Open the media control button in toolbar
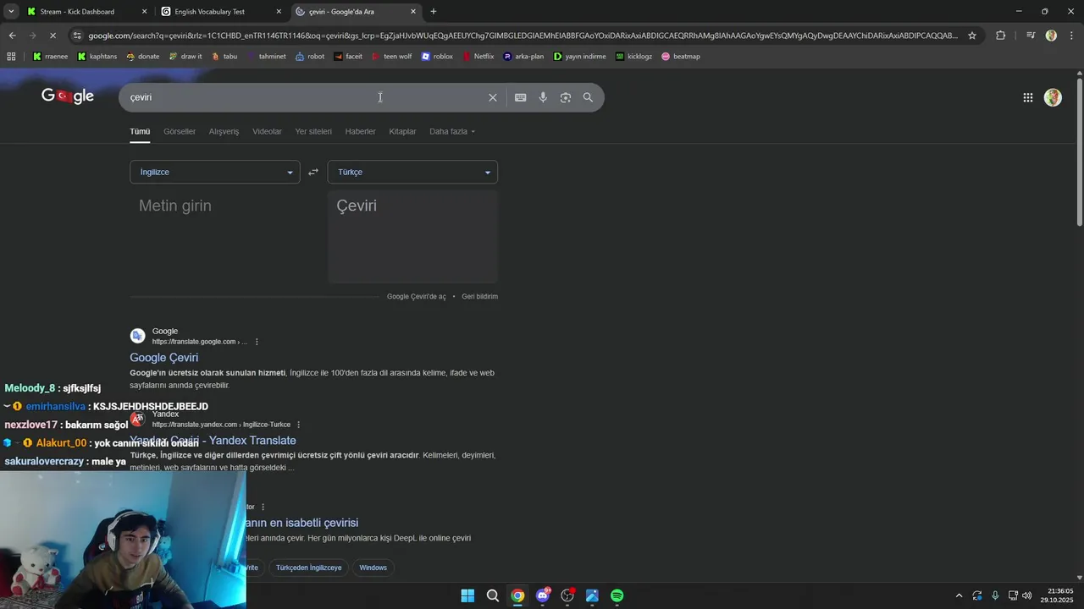This screenshot has width=1084, height=609. click(x=1031, y=36)
